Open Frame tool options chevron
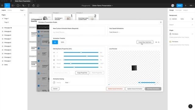Screen dimensions: 195x110 pos(14,6)
